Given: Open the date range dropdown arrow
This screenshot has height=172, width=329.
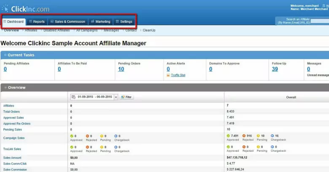Looking at the screenshot, I should point(116,97).
